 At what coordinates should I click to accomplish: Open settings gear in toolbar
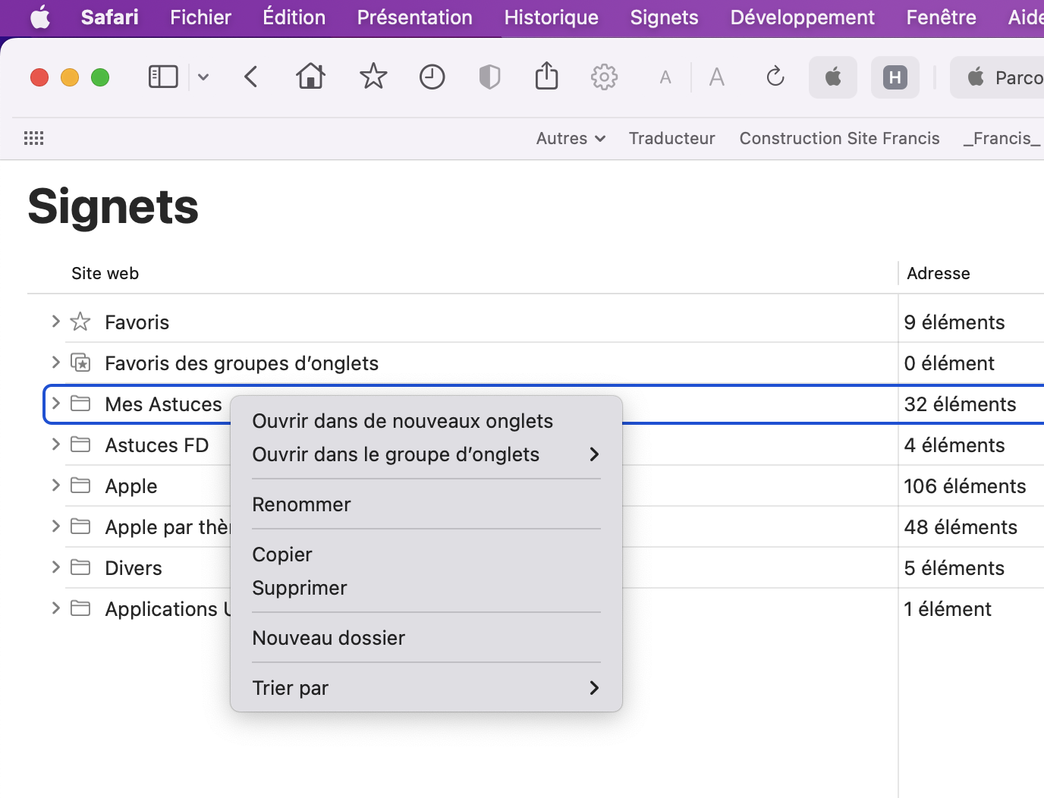[x=604, y=77]
